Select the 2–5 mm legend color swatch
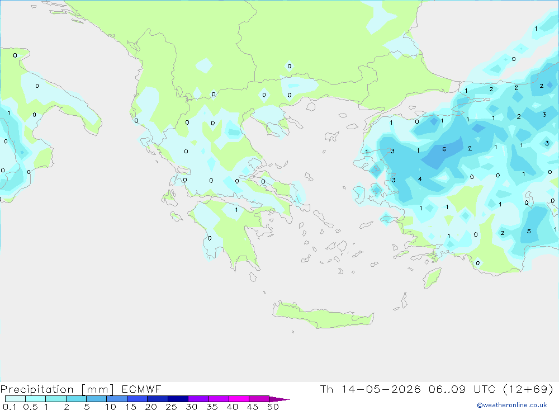559x410 pixels. [76, 399]
